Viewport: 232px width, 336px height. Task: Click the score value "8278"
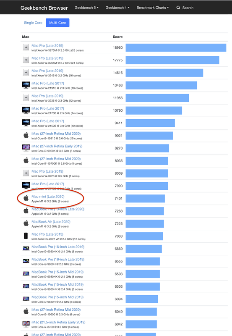[119, 148]
